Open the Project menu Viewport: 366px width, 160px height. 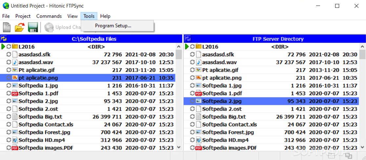coord(23,16)
